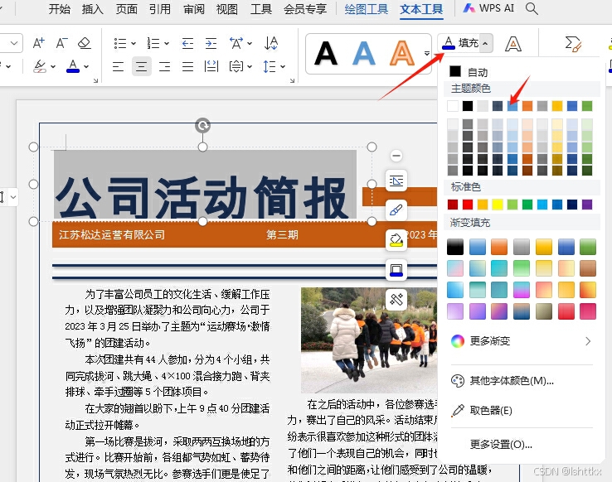Click the 第三期 issue text
The image size is (612, 482).
[282, 234]
